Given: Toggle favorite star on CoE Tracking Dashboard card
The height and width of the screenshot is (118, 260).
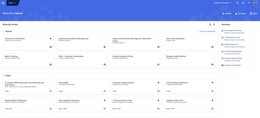Looking at the screenshot, I should pos(212,83).
